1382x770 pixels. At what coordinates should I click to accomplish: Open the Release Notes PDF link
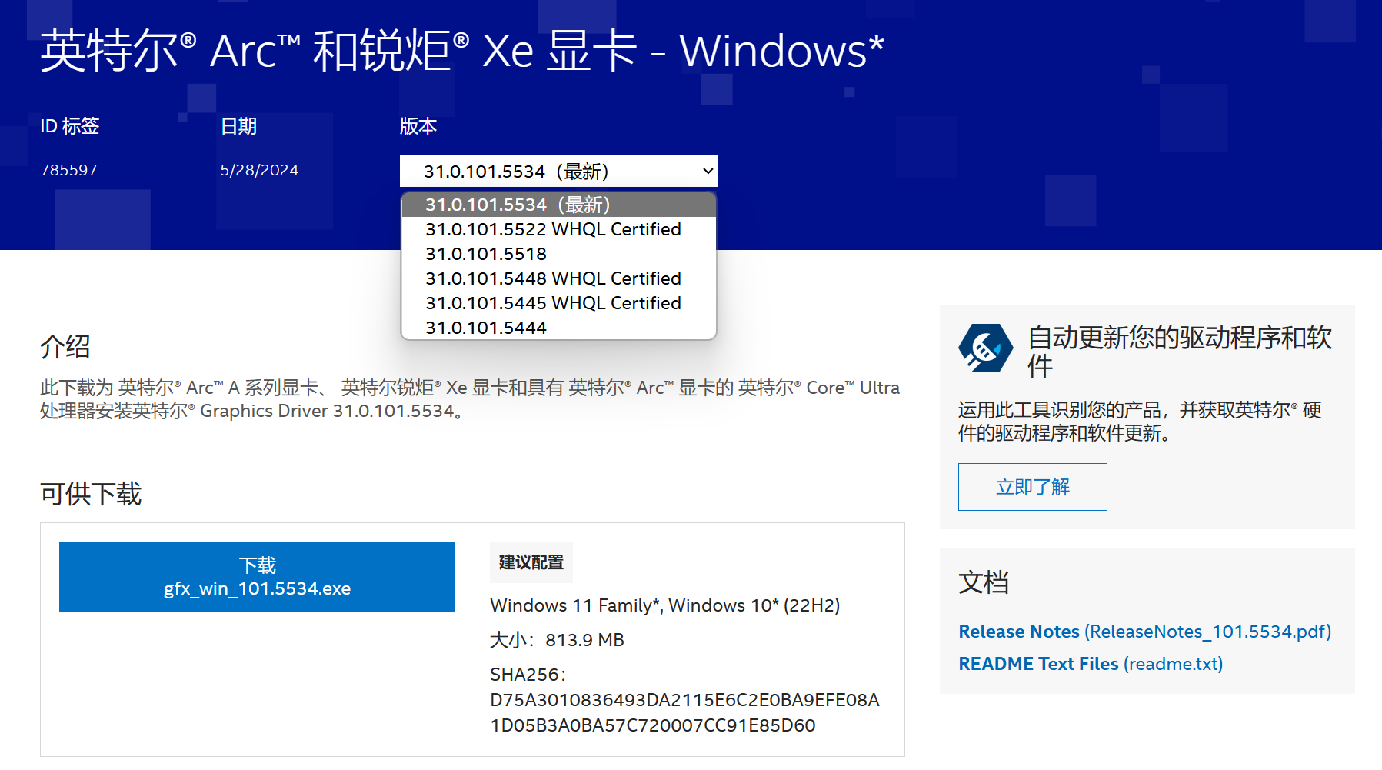(1145, 632)
